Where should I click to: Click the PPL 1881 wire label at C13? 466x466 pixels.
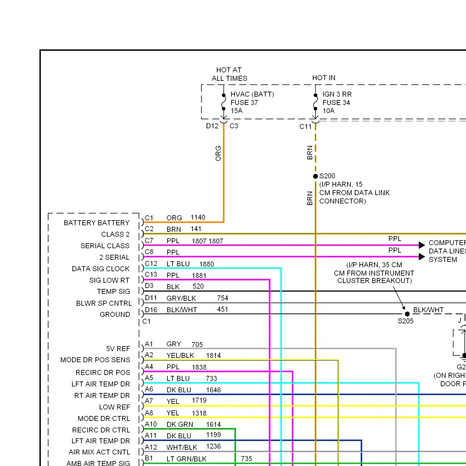pyautogui.click(x=186, y=275)
